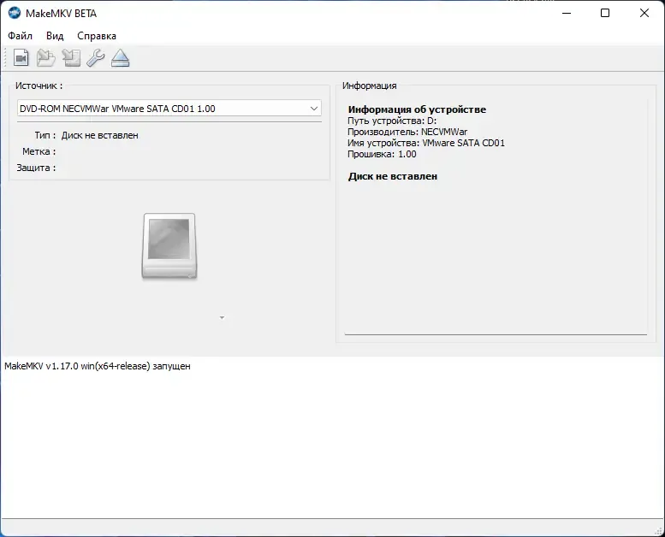
Task: Minimize the MakeMKV window
Action: pos(567,13)
